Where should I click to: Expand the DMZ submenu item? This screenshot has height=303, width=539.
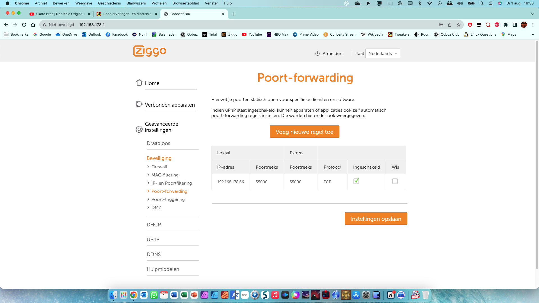coord(156,208)
